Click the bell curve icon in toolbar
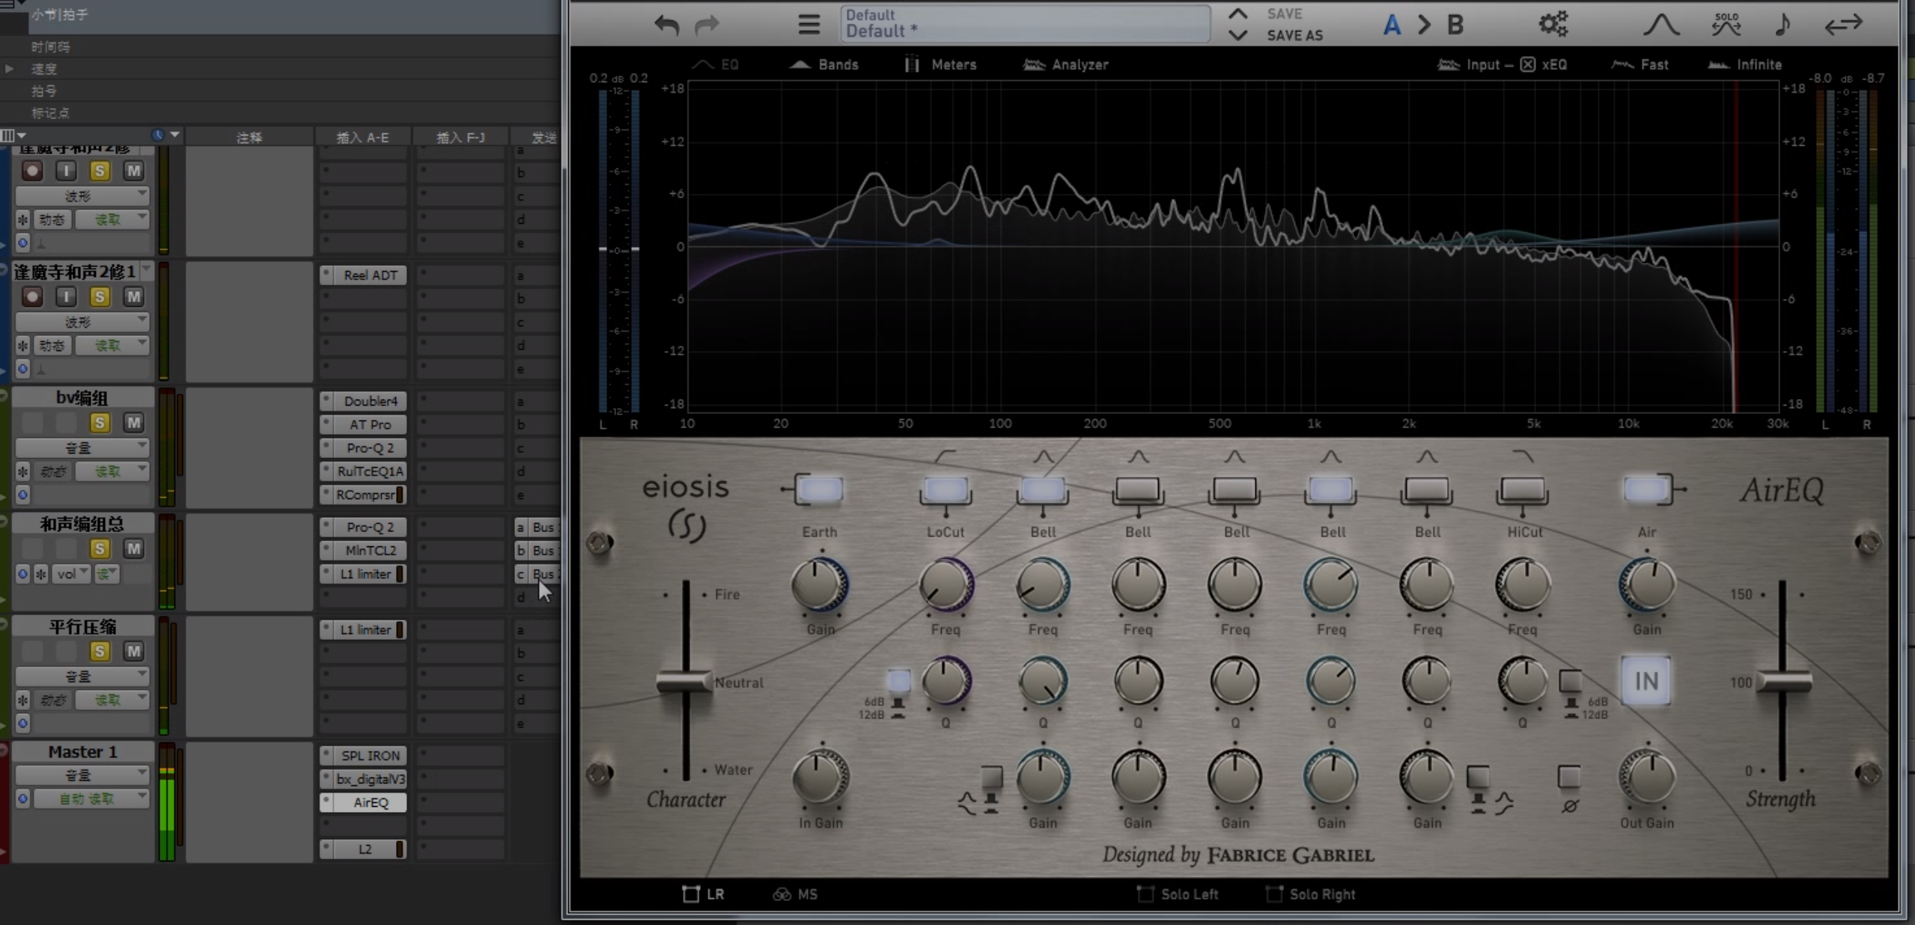The width and height of the screenshot is (1915, 925). point(1661,25)
